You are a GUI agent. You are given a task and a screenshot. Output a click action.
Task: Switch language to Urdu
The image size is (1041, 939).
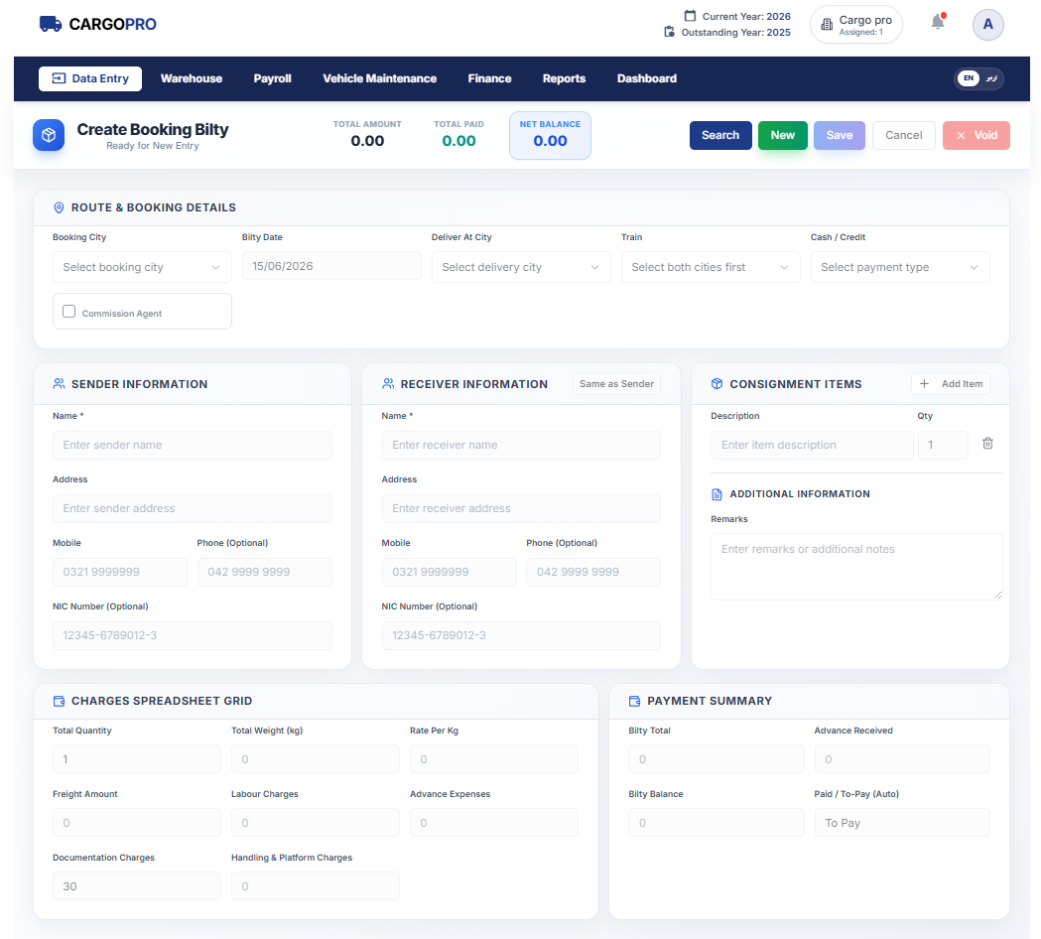(991, 78)
